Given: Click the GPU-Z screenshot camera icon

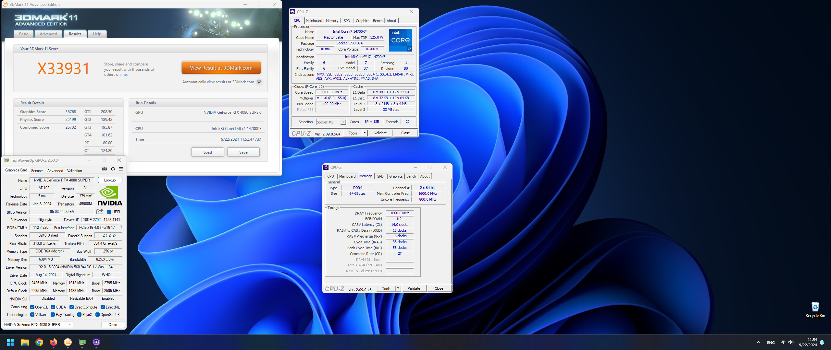Looking at the screenshot, I should coord(104,169).
